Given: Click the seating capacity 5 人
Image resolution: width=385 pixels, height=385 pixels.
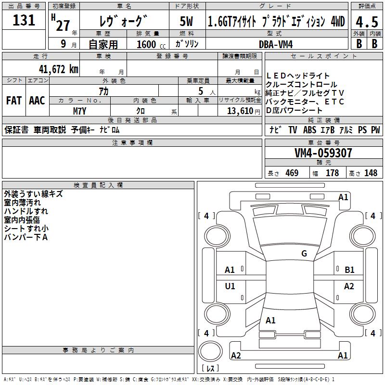Looking at the screenshot, I should 206,91.
